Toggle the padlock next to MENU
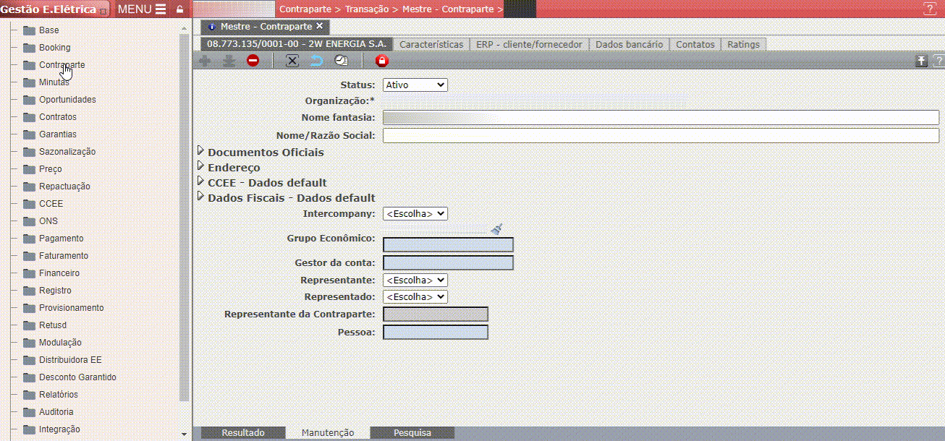The image size is (945, 441). coord(179,9)
